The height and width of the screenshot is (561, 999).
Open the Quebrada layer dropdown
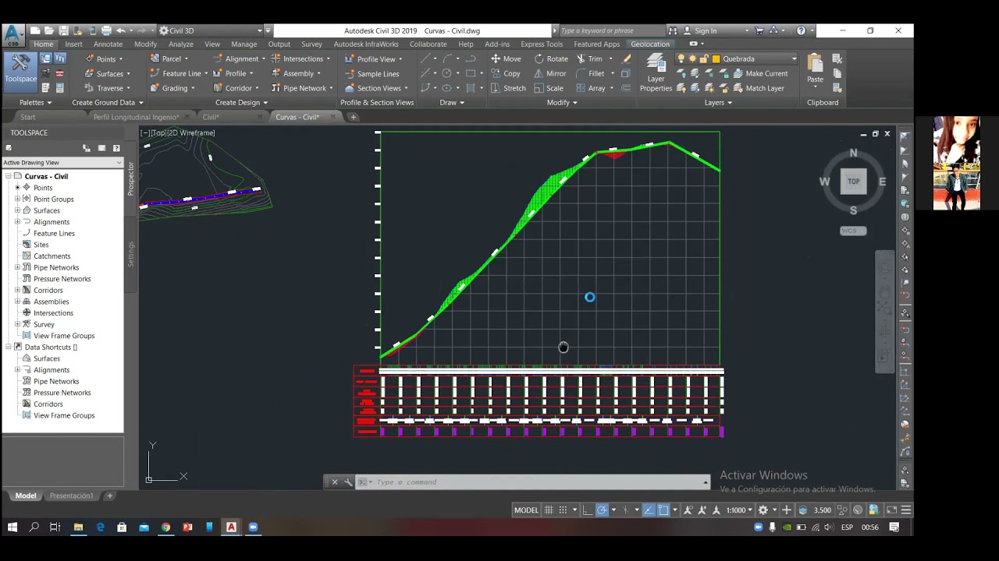pyautogui.click(x=794, y=58)
